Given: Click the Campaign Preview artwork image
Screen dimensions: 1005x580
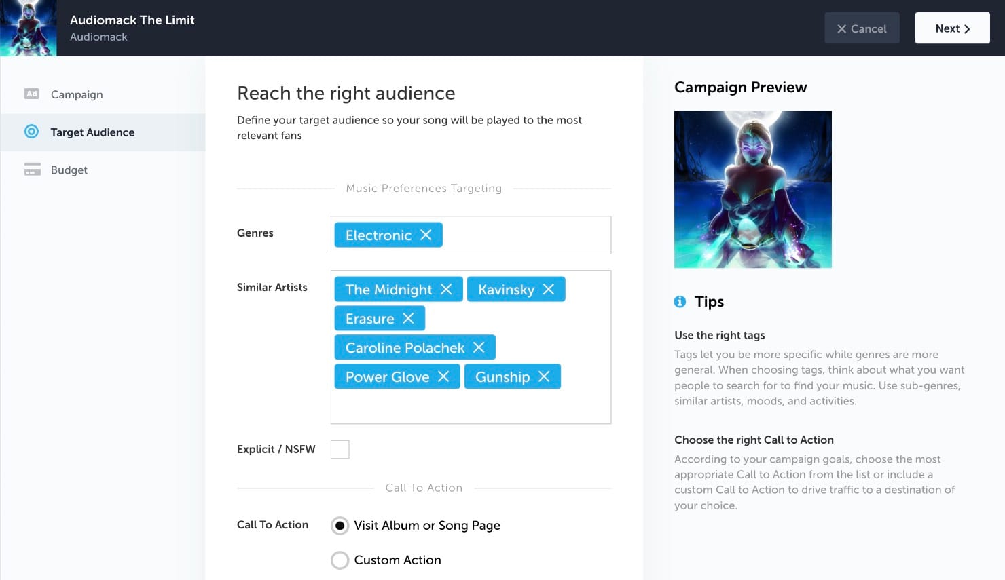Looking at the screenshot, I should click(x=752, y=189).
